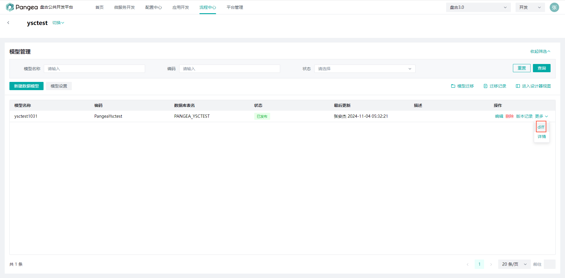
Task: Click the 迁移记录 document icon
Action: pos(486,86)
